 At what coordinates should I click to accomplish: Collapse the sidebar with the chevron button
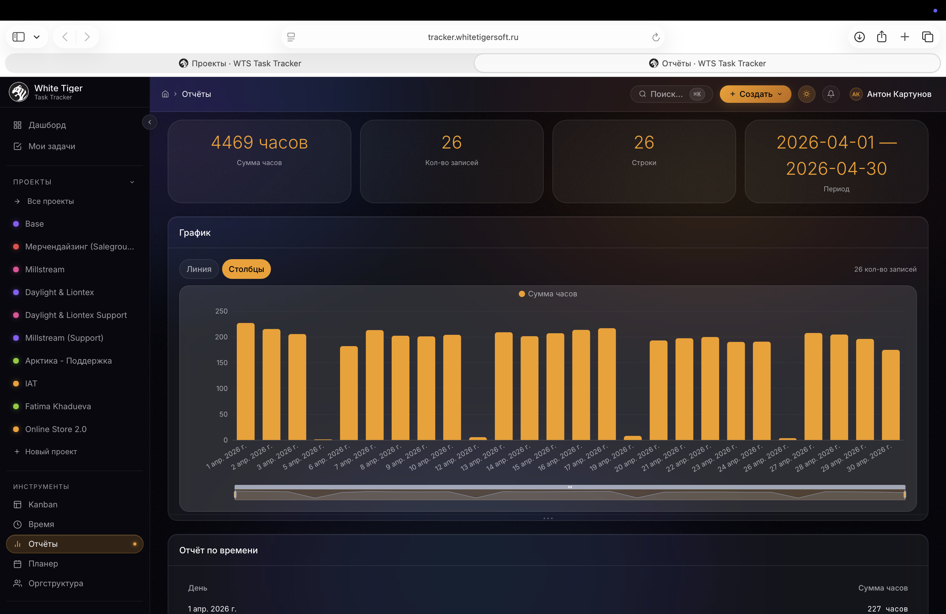tap(150, 122)
